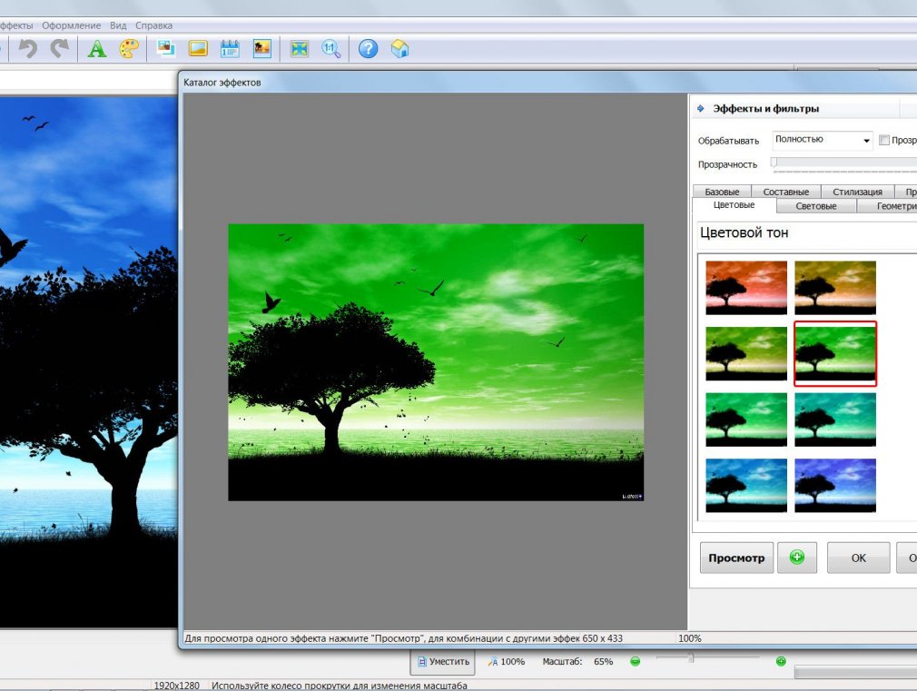The image size is (917, 691).
Task: Select the teal tone thumbnail
Action: tap(835, 420)
